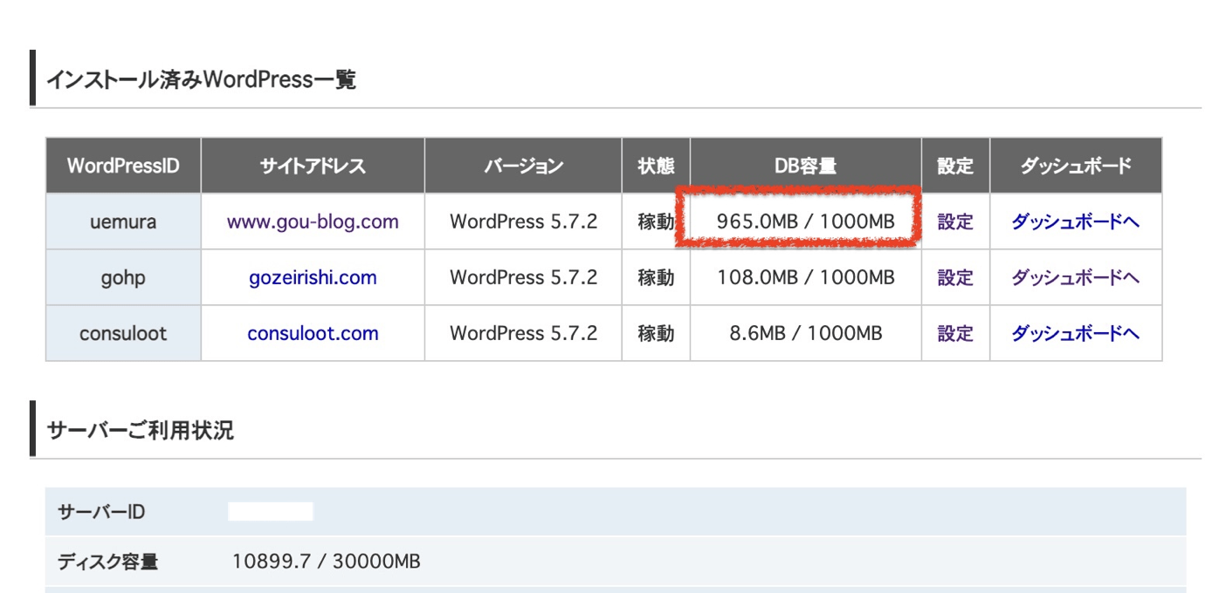The width and height of the screenshot is (1219, 593).
Task: Click the ディスク容量 label
Action: (x=108, y=562)
